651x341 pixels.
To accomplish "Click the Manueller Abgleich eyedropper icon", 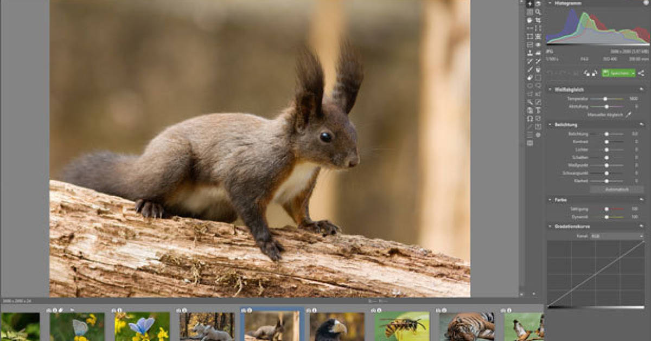I will [x=628, y=114].
